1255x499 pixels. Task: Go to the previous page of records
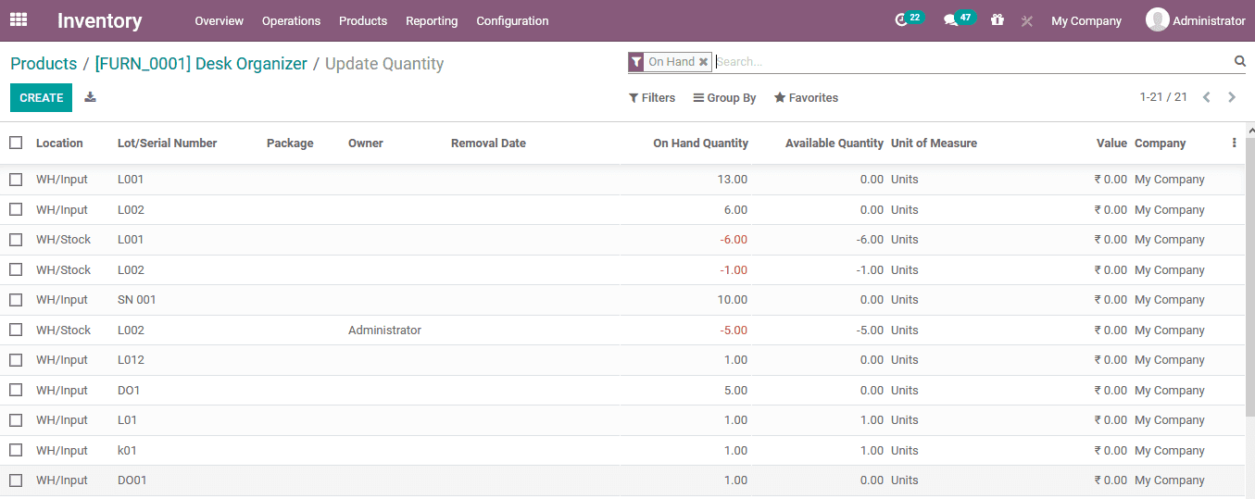1206,97
